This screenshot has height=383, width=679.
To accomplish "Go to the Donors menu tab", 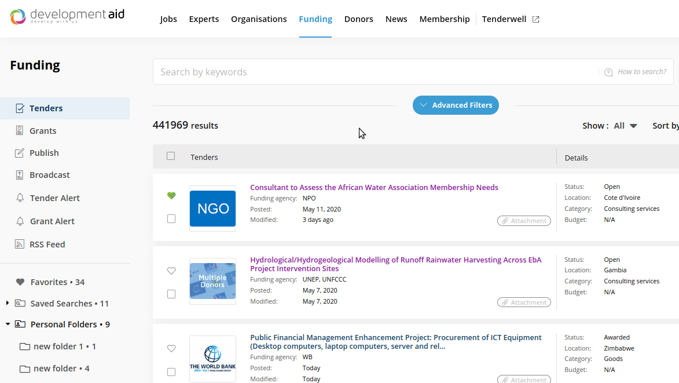I will (358, 19).
